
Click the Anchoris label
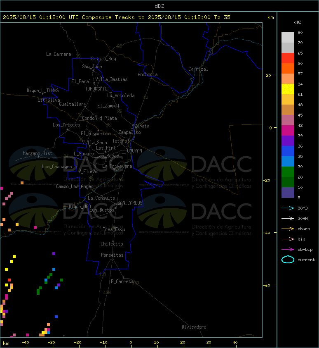148,74
